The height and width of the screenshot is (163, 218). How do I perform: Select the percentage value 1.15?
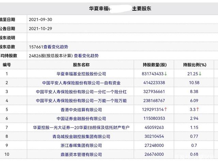194,128
